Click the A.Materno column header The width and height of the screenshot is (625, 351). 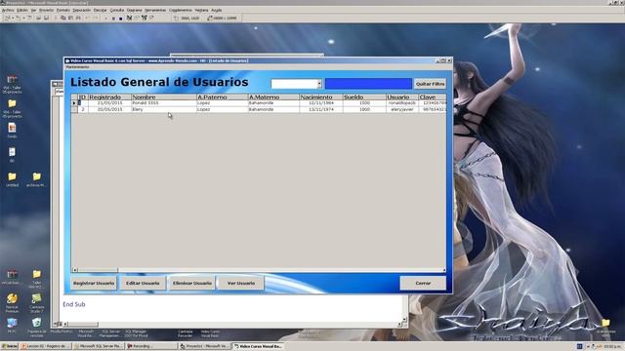273,97
